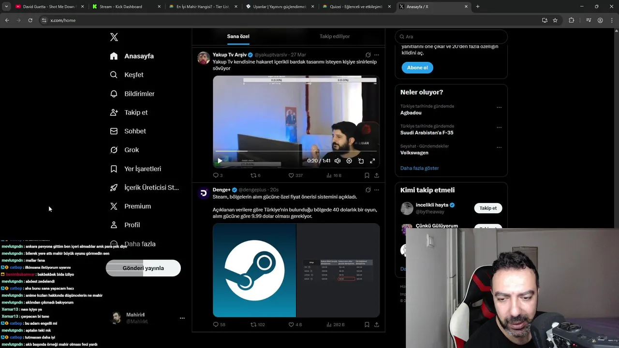Bookmark this page star icon

(x=555, y=20)
